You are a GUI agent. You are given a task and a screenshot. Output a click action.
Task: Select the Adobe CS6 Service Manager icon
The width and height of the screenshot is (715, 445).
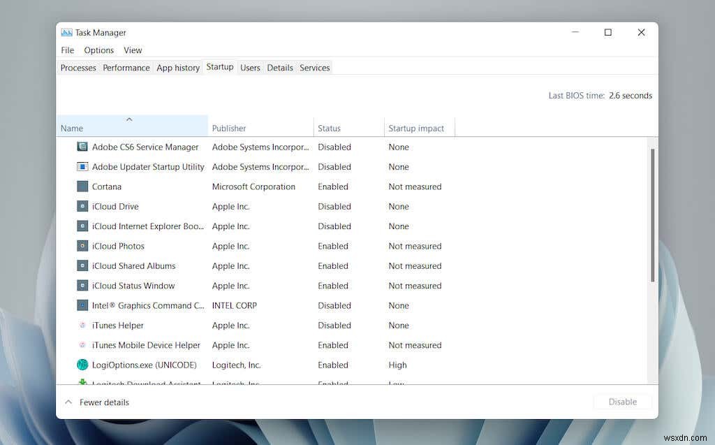[x=82, y=147]
